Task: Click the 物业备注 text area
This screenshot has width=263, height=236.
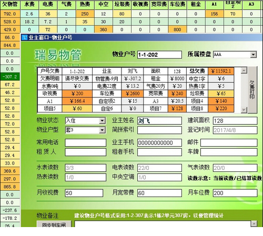Action: (163, 224)
